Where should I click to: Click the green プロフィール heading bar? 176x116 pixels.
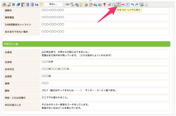tap(86, 44)
